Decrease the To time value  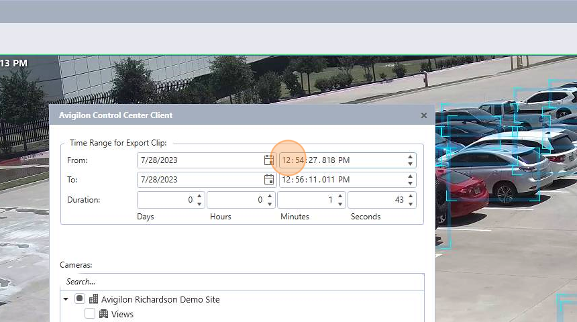[411, 183]
